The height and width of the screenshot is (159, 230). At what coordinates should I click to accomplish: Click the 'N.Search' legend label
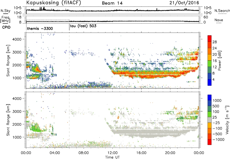click(x=222, y=11)
